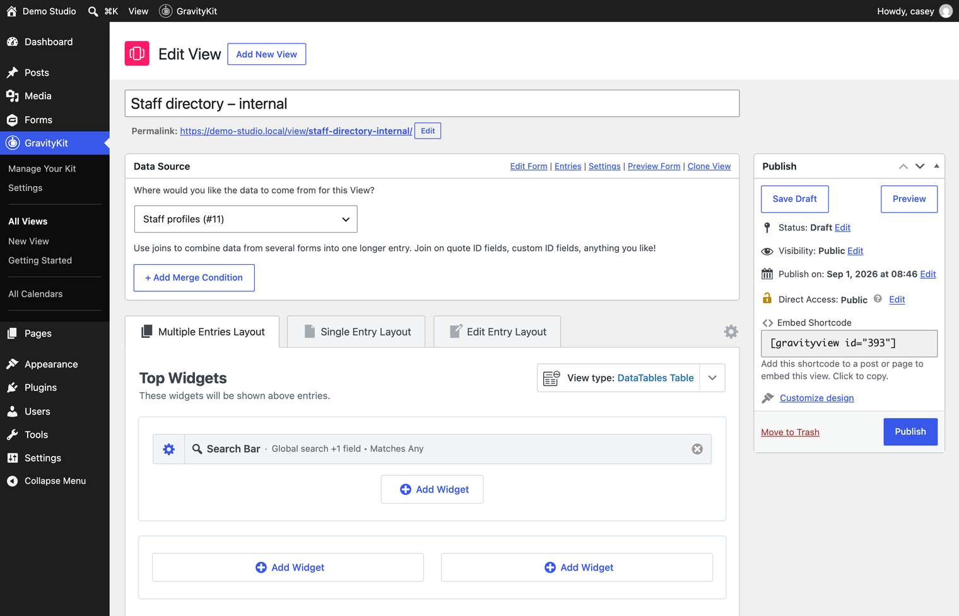Image resolution: width=959 pixels, height=616 pixels.
Task: Open Search Bar widget settings gear
Action: (x=169, y=449)
